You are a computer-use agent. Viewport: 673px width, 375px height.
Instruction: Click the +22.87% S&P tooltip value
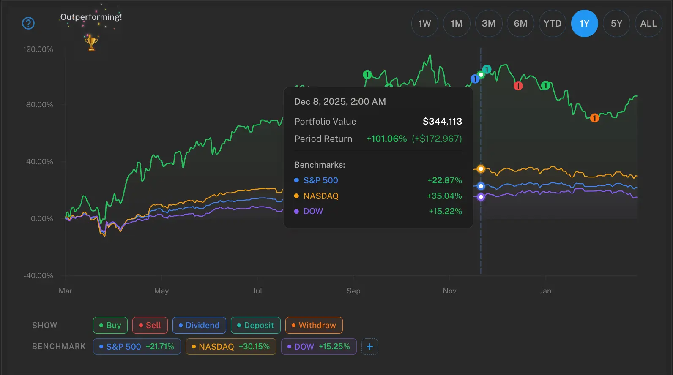444,180
